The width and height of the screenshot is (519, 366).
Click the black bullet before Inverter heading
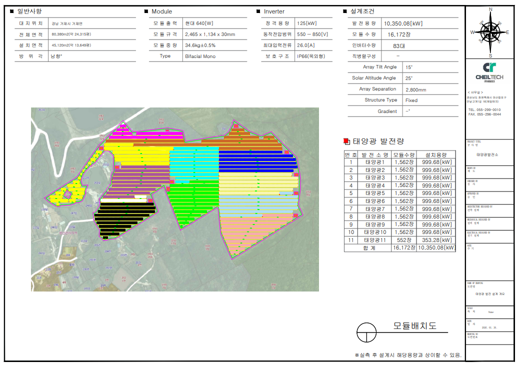tap(258, 11)
